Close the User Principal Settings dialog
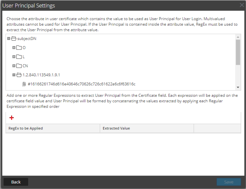The height and width of the screenshot is (189, 246). tap(242, 5)
